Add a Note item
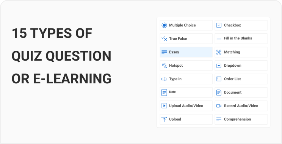 (x=186, y=92)
